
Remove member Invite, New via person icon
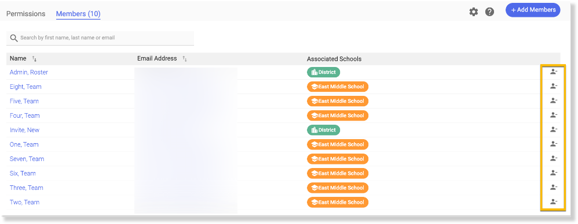(553, 130)
